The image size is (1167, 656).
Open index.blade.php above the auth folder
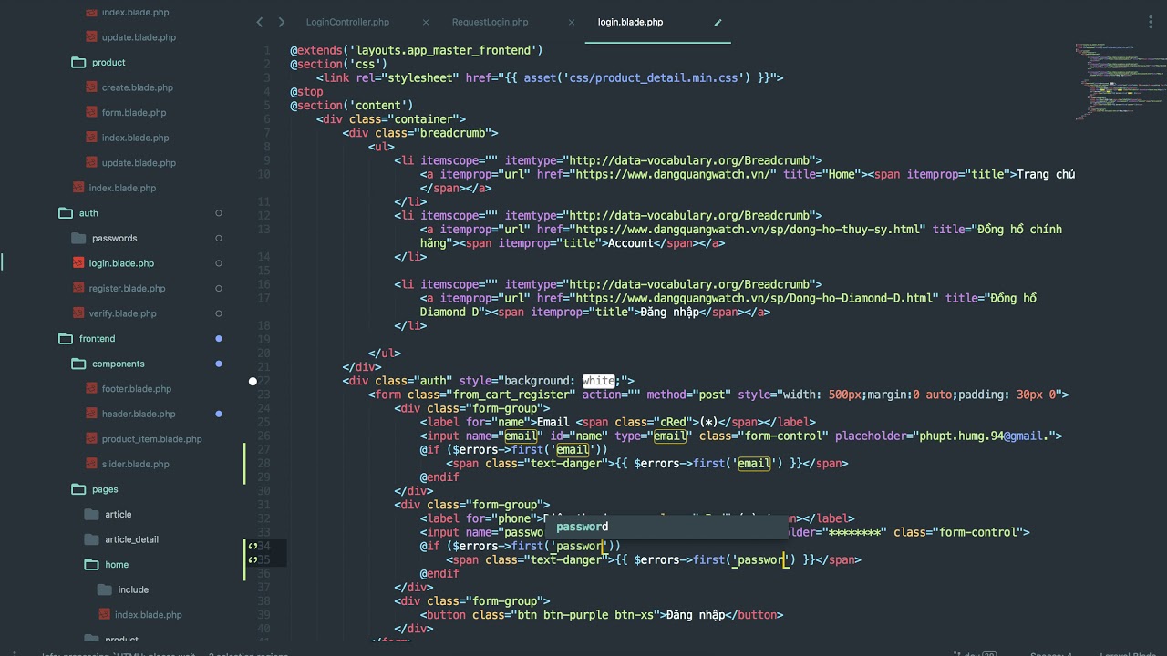pyautogui.click(x=122, y=188)
